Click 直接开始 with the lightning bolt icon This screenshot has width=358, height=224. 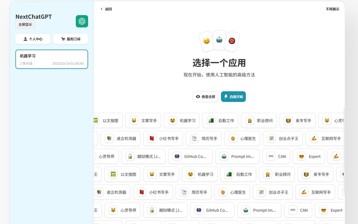point(233,97)
